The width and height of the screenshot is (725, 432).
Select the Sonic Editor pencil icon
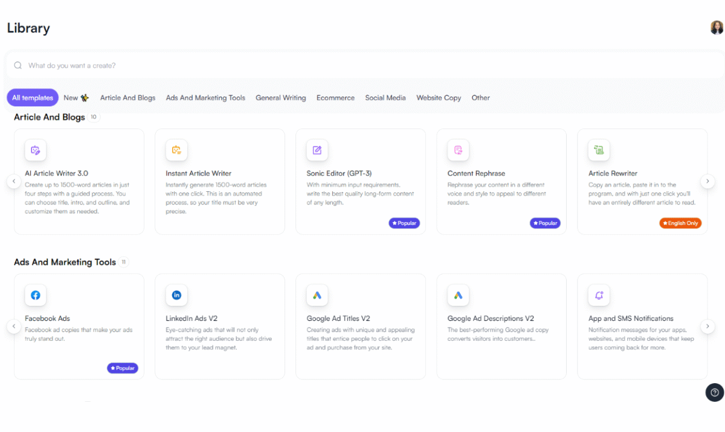(x=317, y=150)
